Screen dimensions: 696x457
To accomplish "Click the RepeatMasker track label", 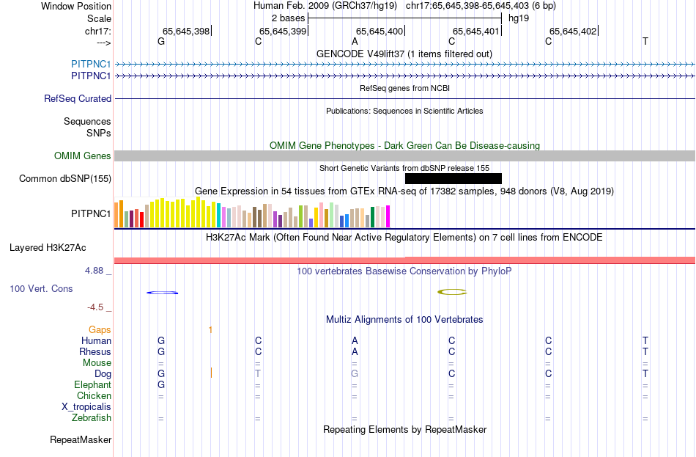I will pos(81,439).
